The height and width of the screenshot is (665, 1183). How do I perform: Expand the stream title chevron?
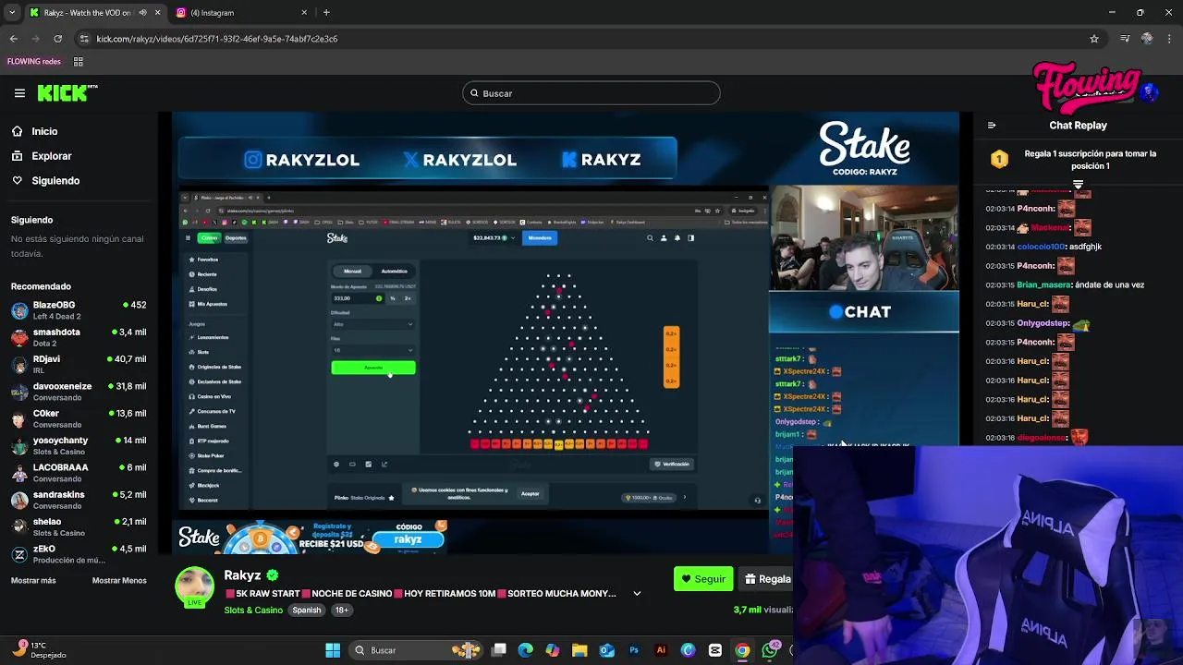click(637, 594)
